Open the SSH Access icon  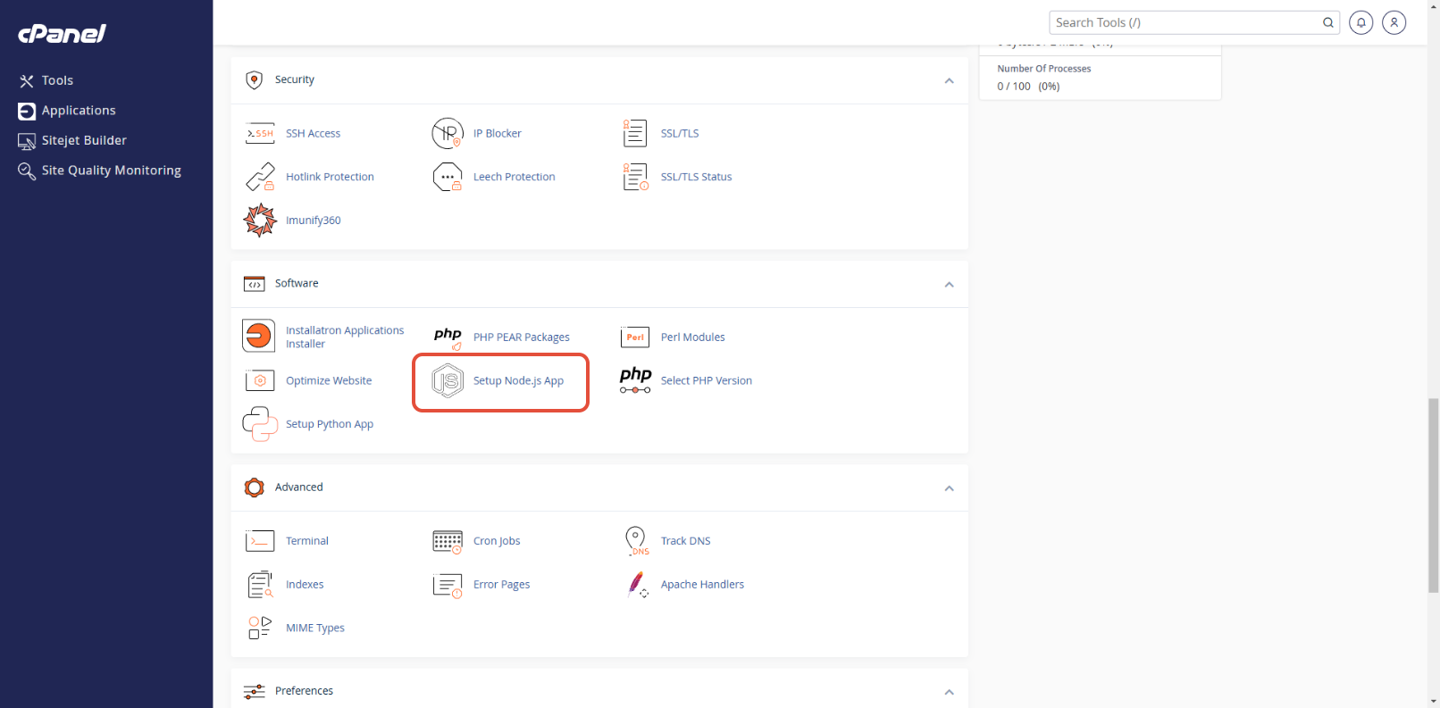click(260, 133)
